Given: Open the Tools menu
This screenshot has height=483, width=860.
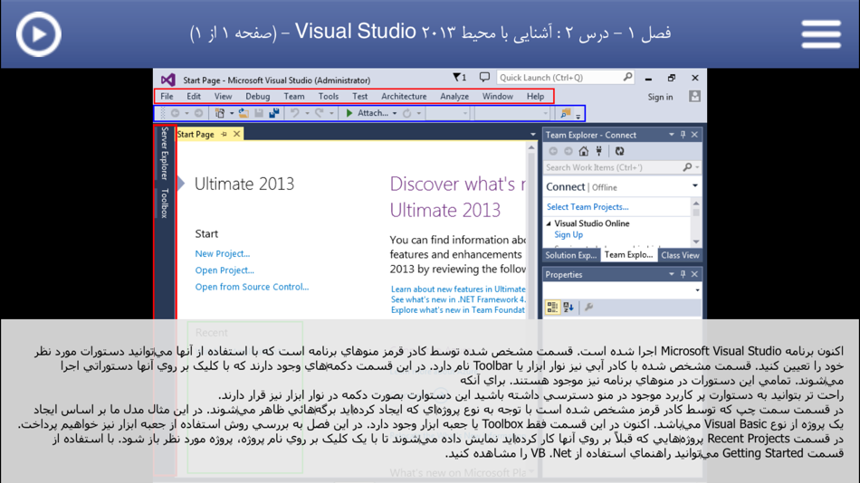Looking at the screenshot, I should pos(328,97).
